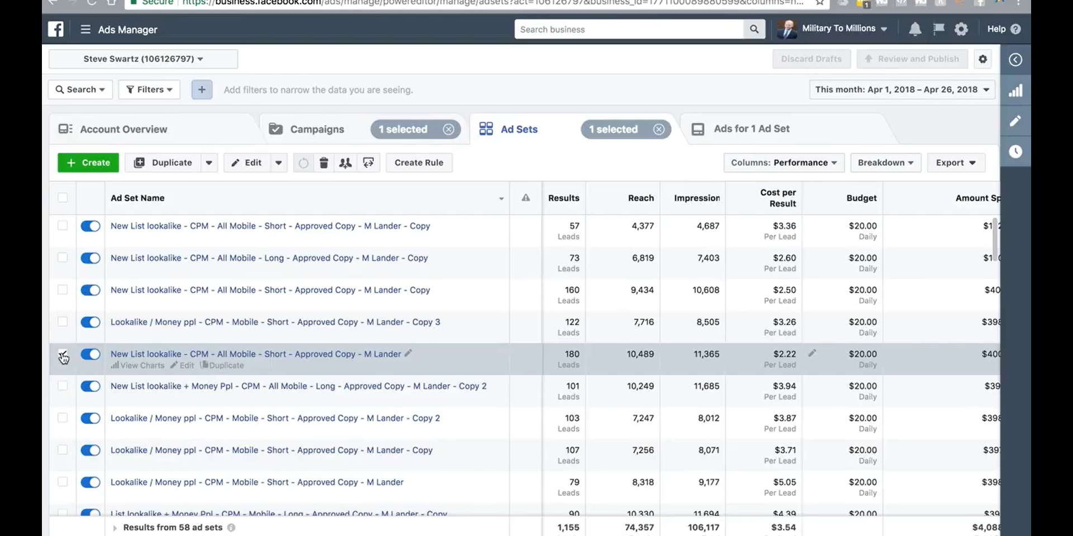Expand Results from 58 ad sets row
The width and height of the screenshot is (1073, 536).
coord(115,528)
